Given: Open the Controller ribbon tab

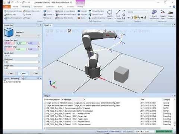Looking at the screenshot, I should point(50,7).
